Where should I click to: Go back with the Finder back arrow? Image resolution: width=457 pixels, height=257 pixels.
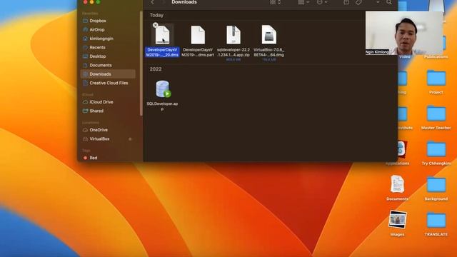coord(152,2)
